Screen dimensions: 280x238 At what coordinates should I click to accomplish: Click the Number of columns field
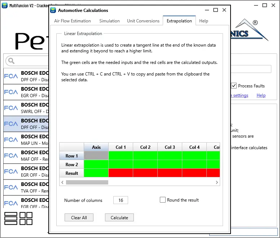pos(121,200)
